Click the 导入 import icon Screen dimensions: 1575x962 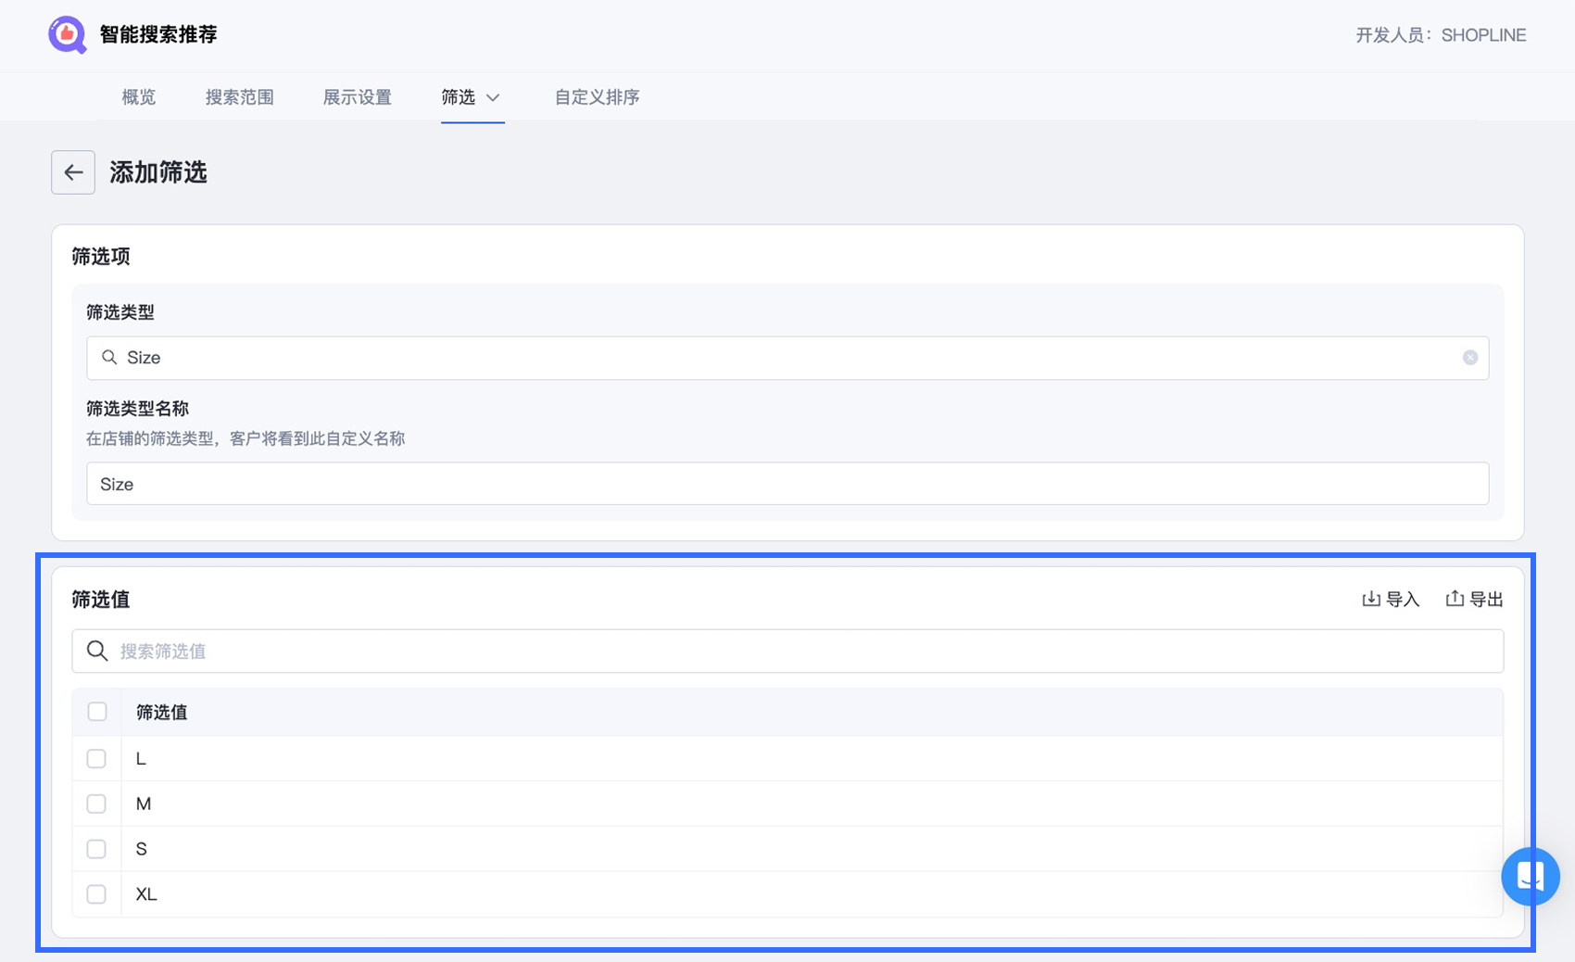(x=1371, y=599)
